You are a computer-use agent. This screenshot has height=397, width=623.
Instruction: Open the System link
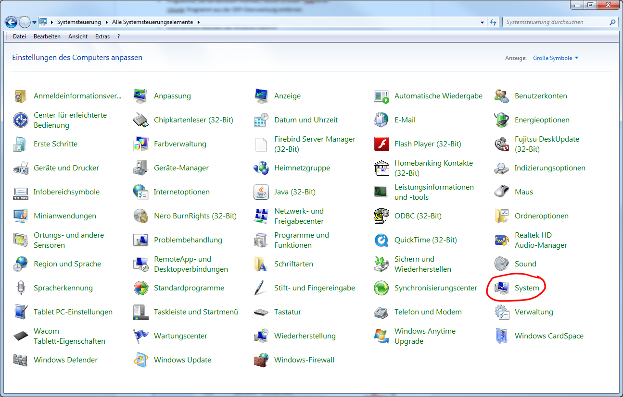pos(527,288)
